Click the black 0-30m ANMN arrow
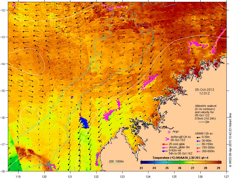 point(198,137)
